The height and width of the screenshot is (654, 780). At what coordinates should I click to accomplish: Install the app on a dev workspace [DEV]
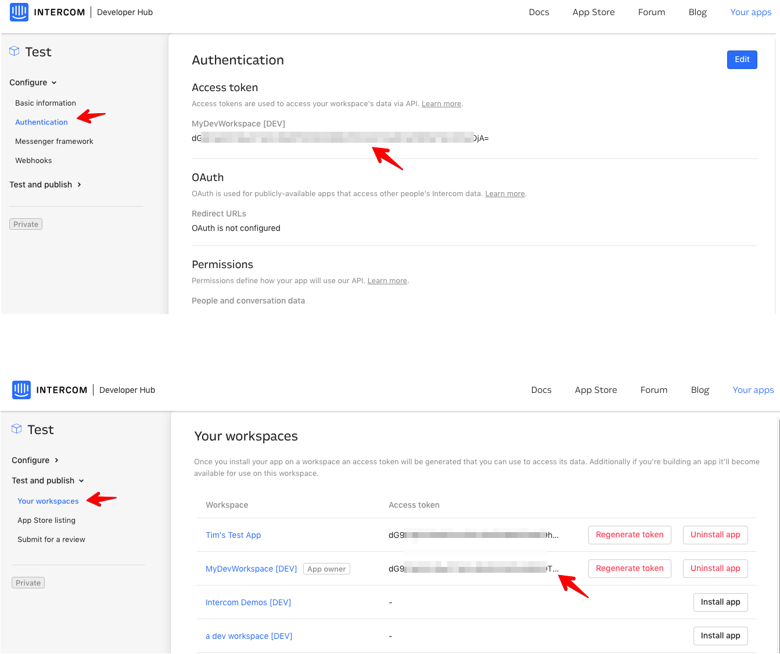point(720,635)
